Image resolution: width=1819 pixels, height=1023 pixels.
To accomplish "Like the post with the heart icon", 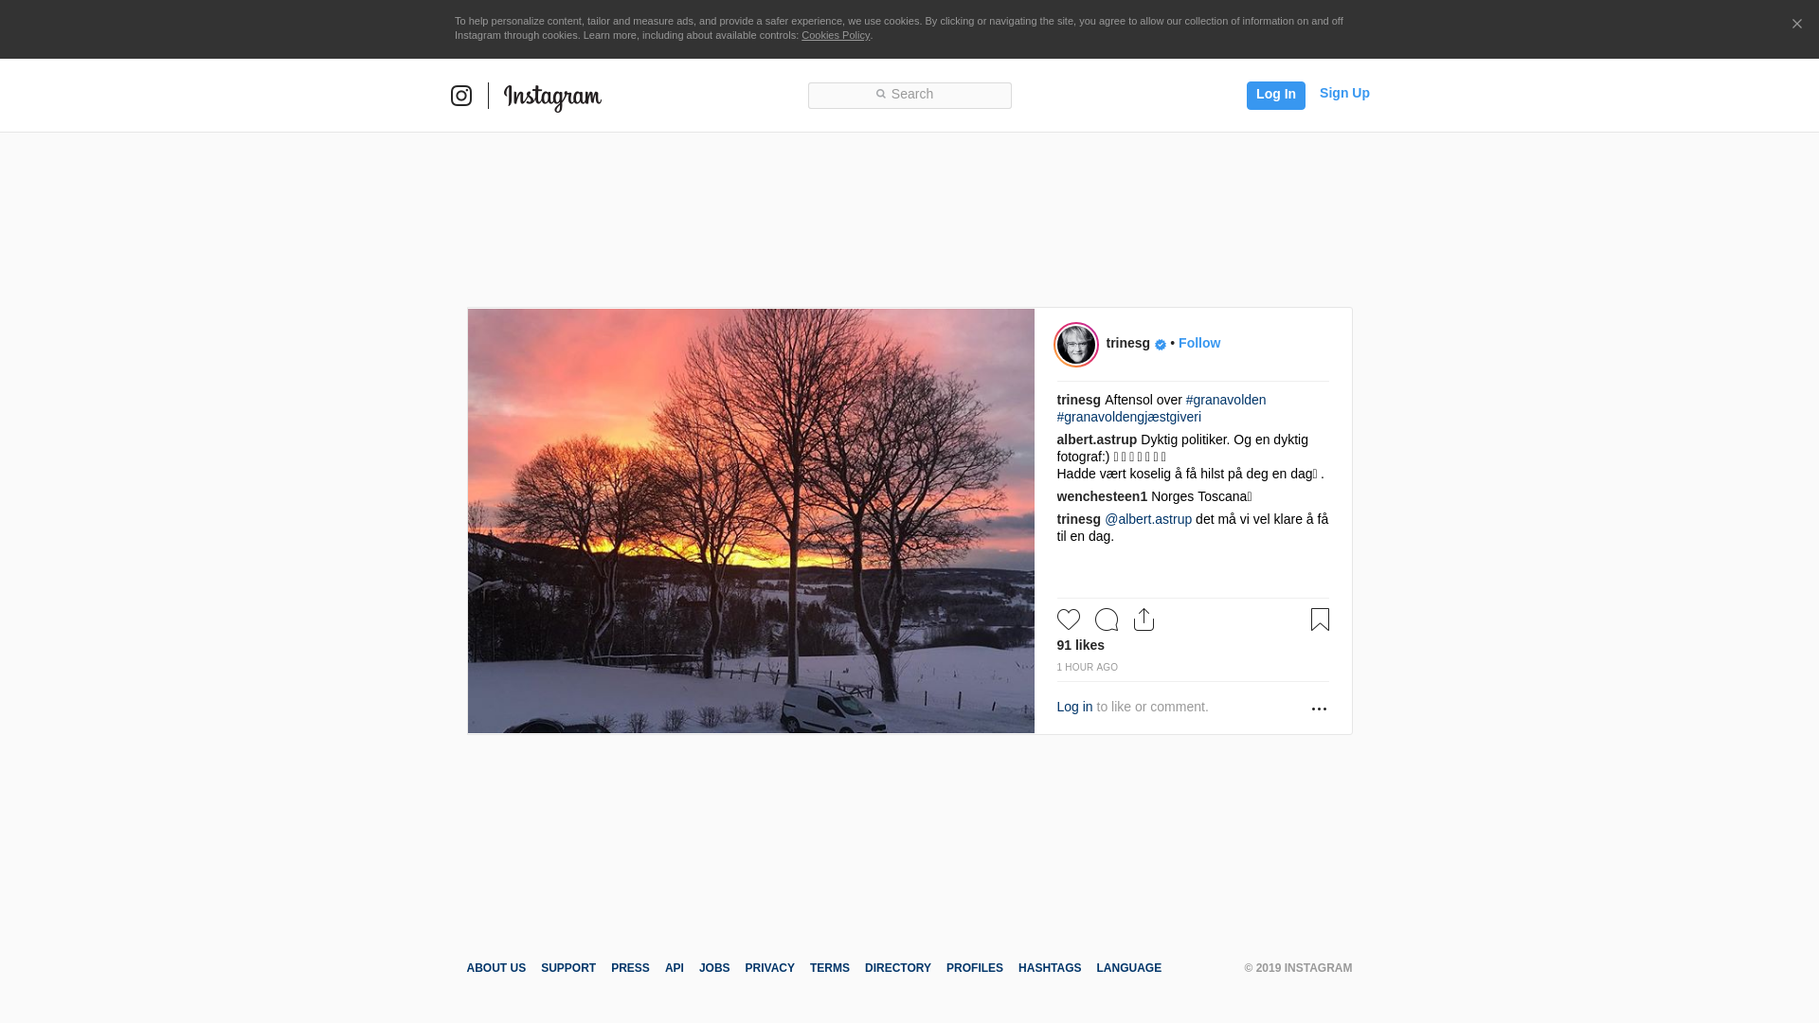I will (x=1069, y=619).
